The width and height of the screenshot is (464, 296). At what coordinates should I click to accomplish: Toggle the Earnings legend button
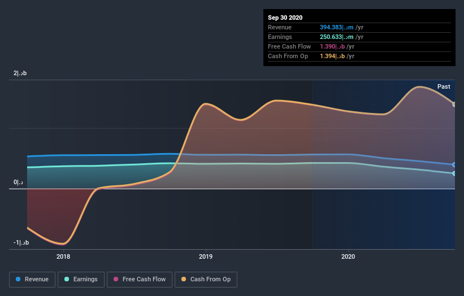click(x=81, y=280)
